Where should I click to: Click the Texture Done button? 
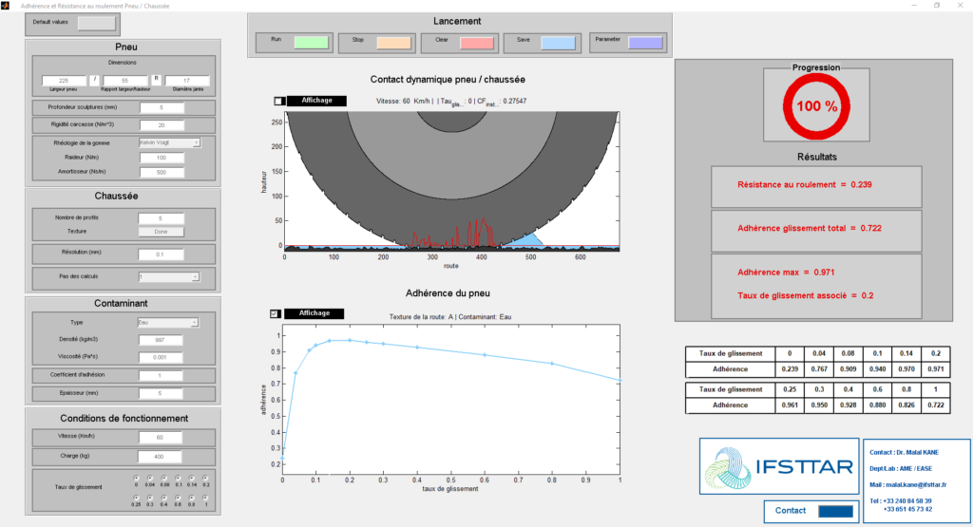tap(162, 232)
